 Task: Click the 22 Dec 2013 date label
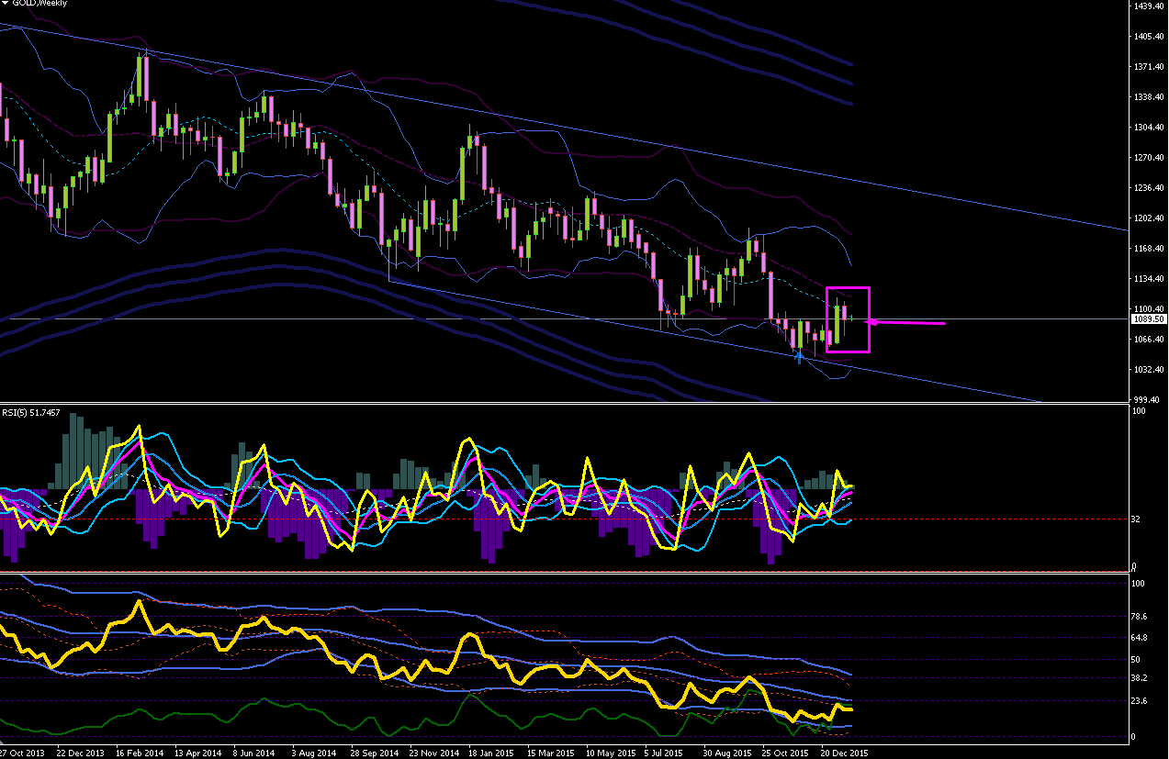80,752
